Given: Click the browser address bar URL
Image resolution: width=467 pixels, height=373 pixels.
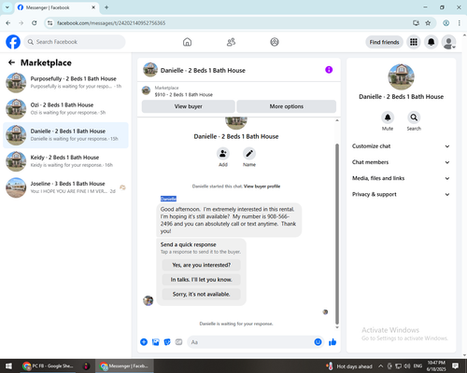Looking at the screenshot, I should tap(111, 23).
